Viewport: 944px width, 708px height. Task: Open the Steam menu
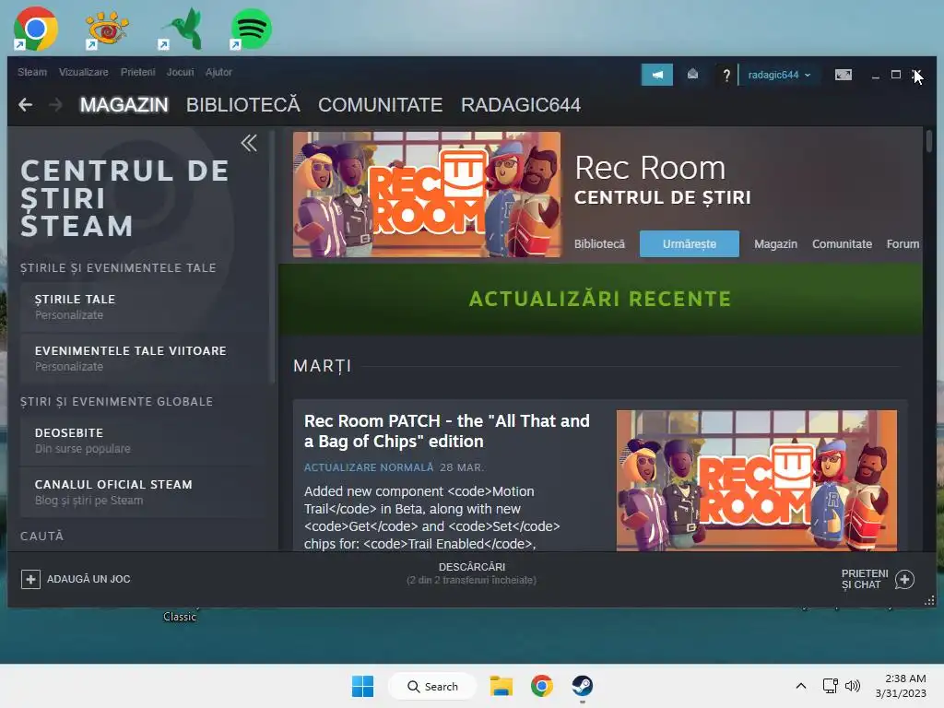click(32, 72)
